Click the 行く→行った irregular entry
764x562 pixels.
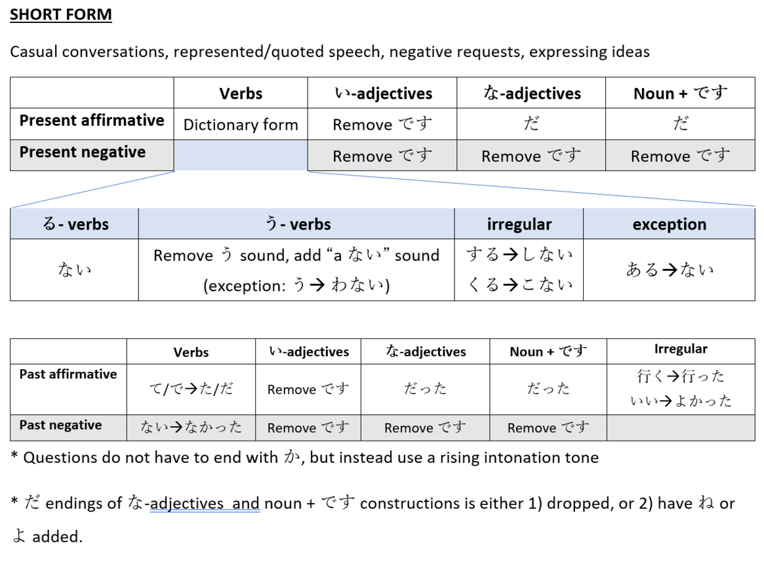click(681, 376)
